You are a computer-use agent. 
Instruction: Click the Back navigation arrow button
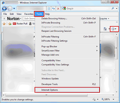pos(5,9)
